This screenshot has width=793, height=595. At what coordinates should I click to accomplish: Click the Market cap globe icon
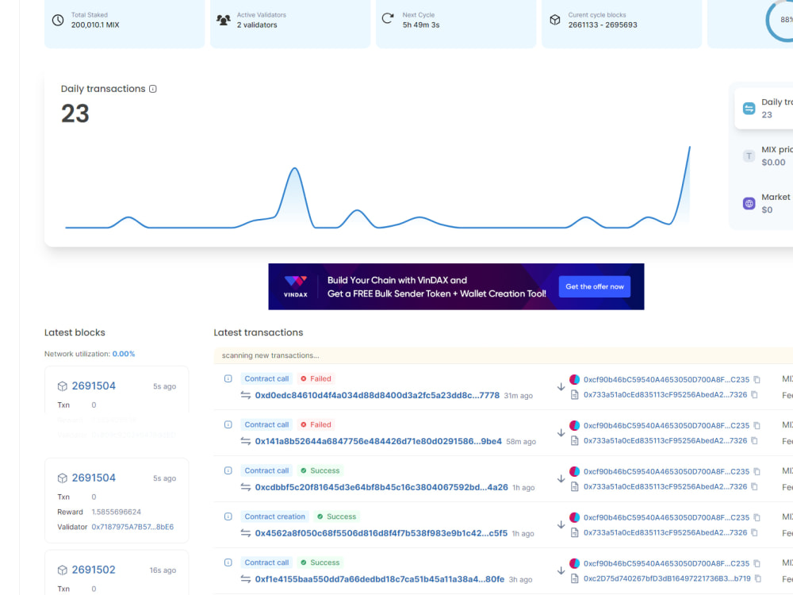pyautogui.click(x=749, y=203)
